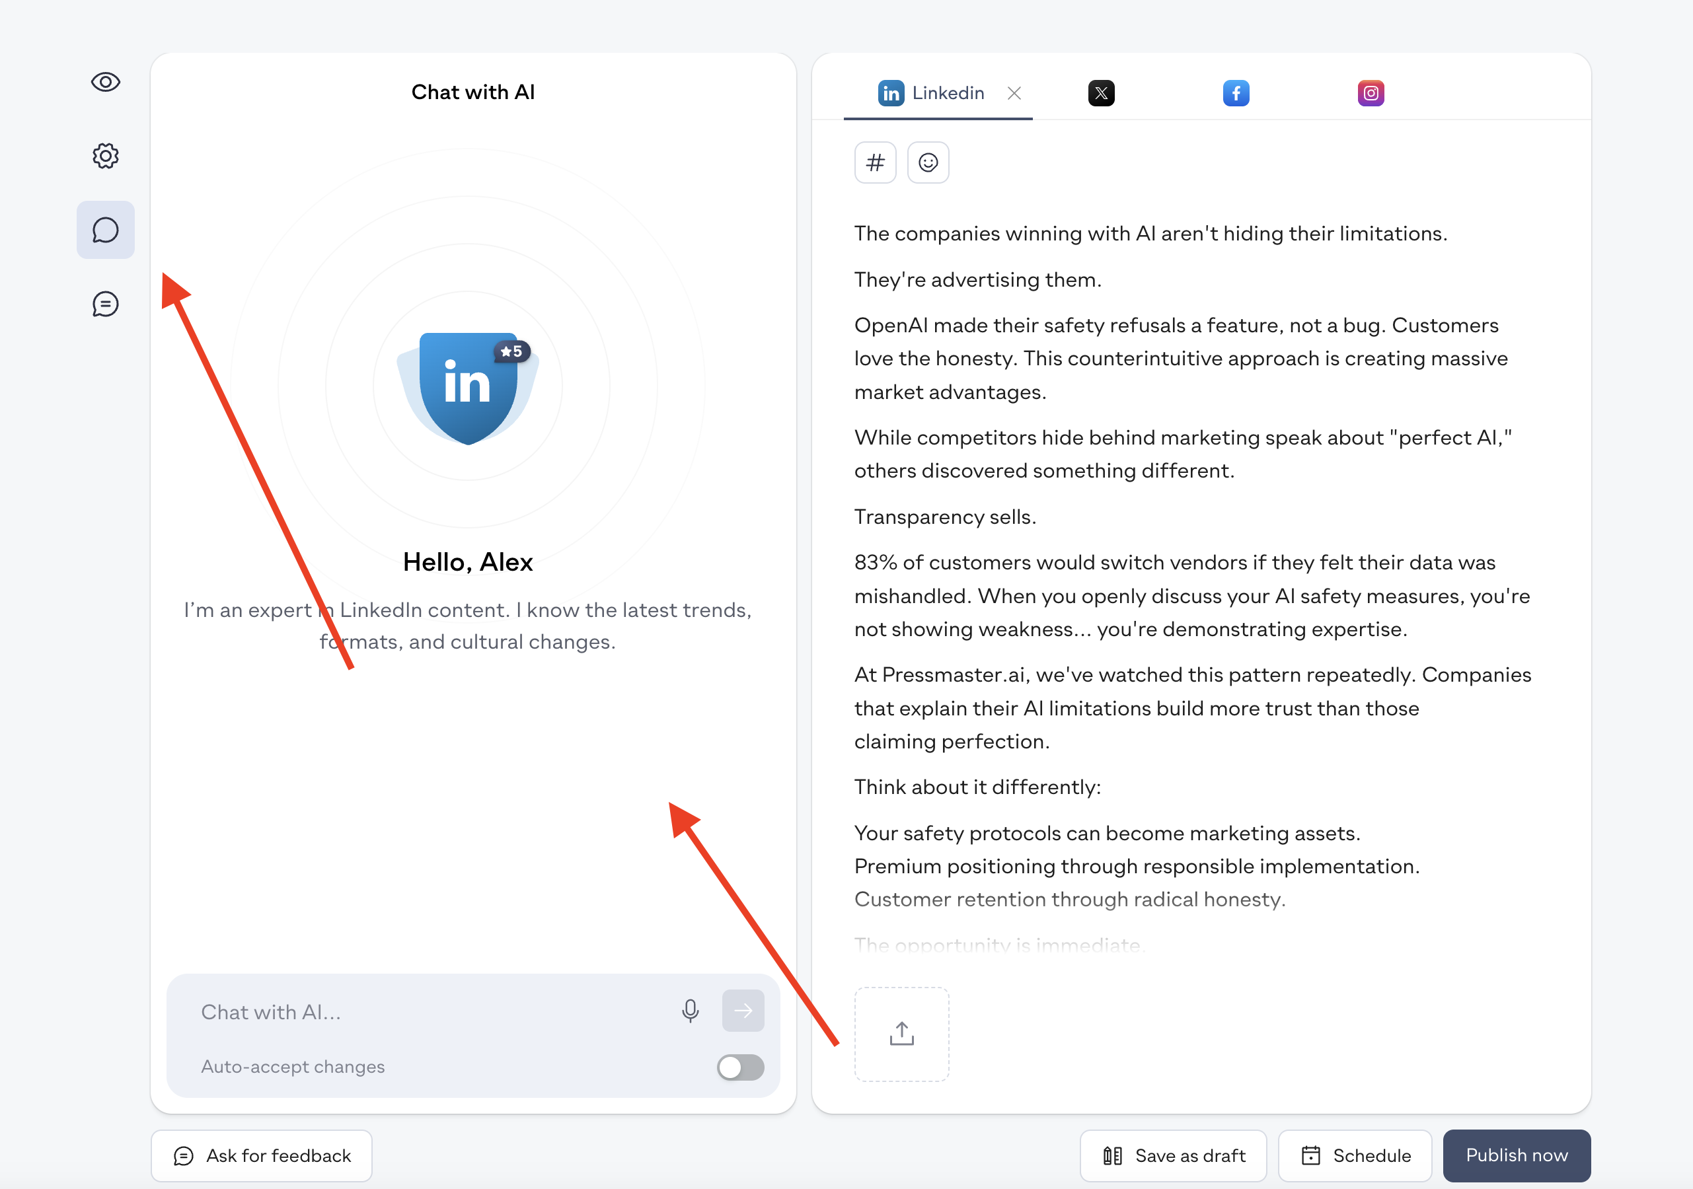Send chat message with arrow button

pos(743,1010)
